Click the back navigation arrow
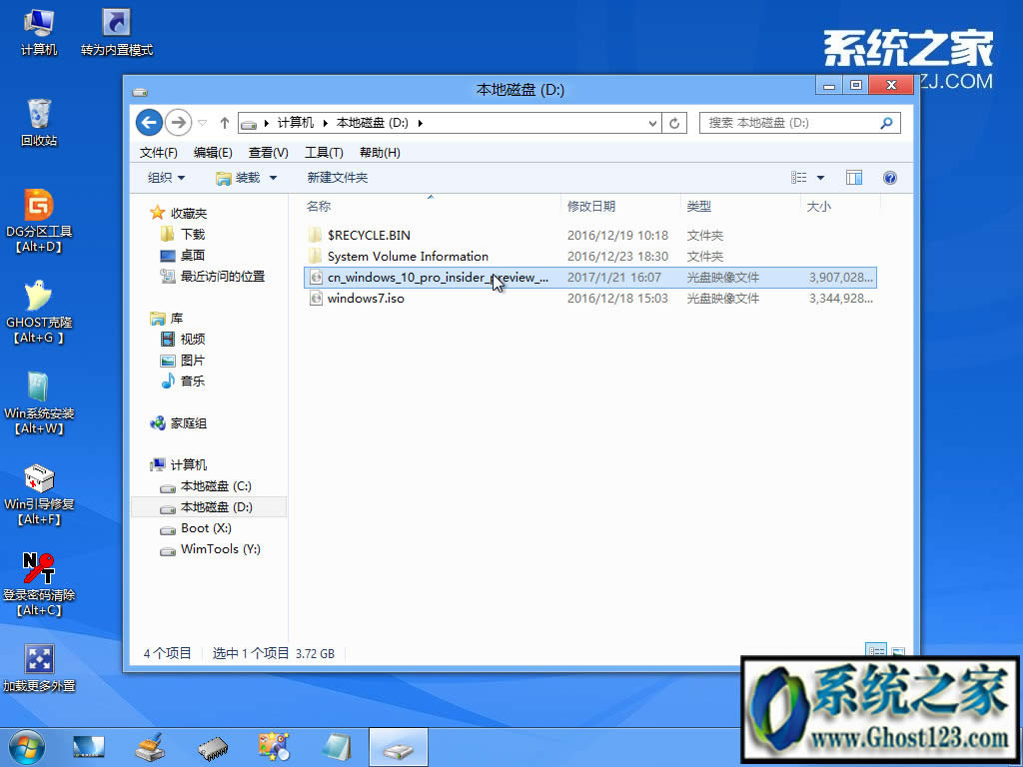The width and height of the screenshot is (1023, 767). tap(149, 122)
